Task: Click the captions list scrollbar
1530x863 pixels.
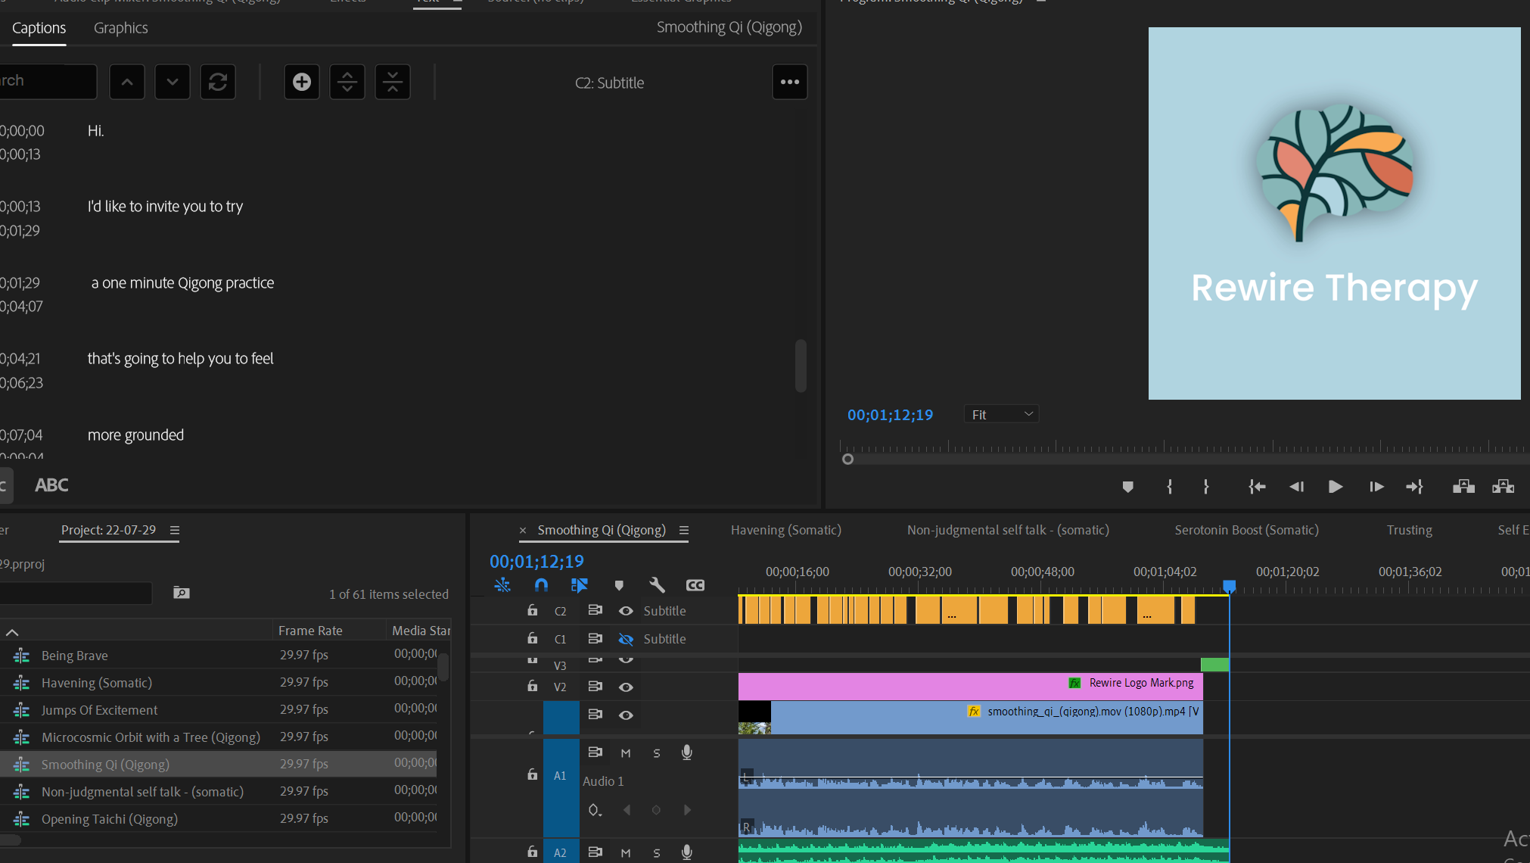Action: [801, 366]
